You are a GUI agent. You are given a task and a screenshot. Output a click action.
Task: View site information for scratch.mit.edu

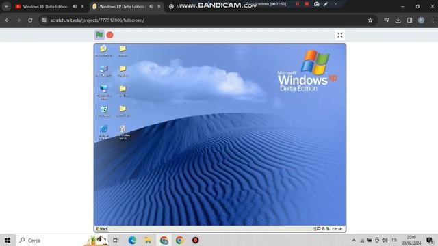[44, 20]
